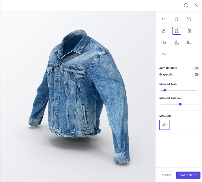Click the Auto-Rotation label text
202x182 pixels.
168,68
